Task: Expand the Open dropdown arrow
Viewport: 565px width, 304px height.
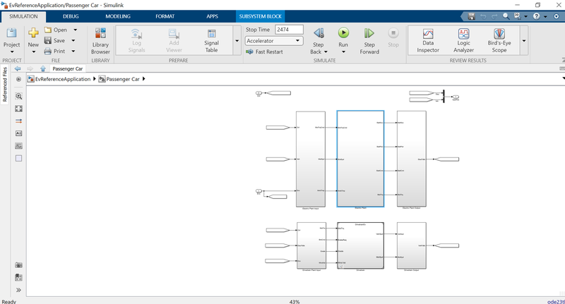Action: coord(76,30)
